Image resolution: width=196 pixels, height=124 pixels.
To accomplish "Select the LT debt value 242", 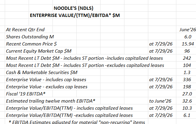I will (x=187, y=58).
